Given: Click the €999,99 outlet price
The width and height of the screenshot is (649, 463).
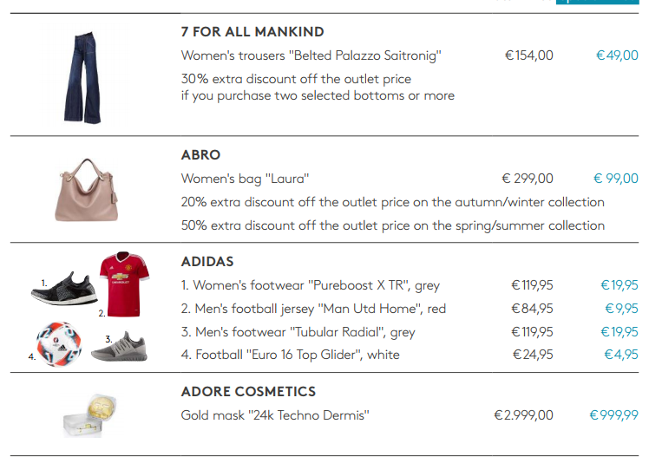Looking at the screenshot, I should coord(613,415).
